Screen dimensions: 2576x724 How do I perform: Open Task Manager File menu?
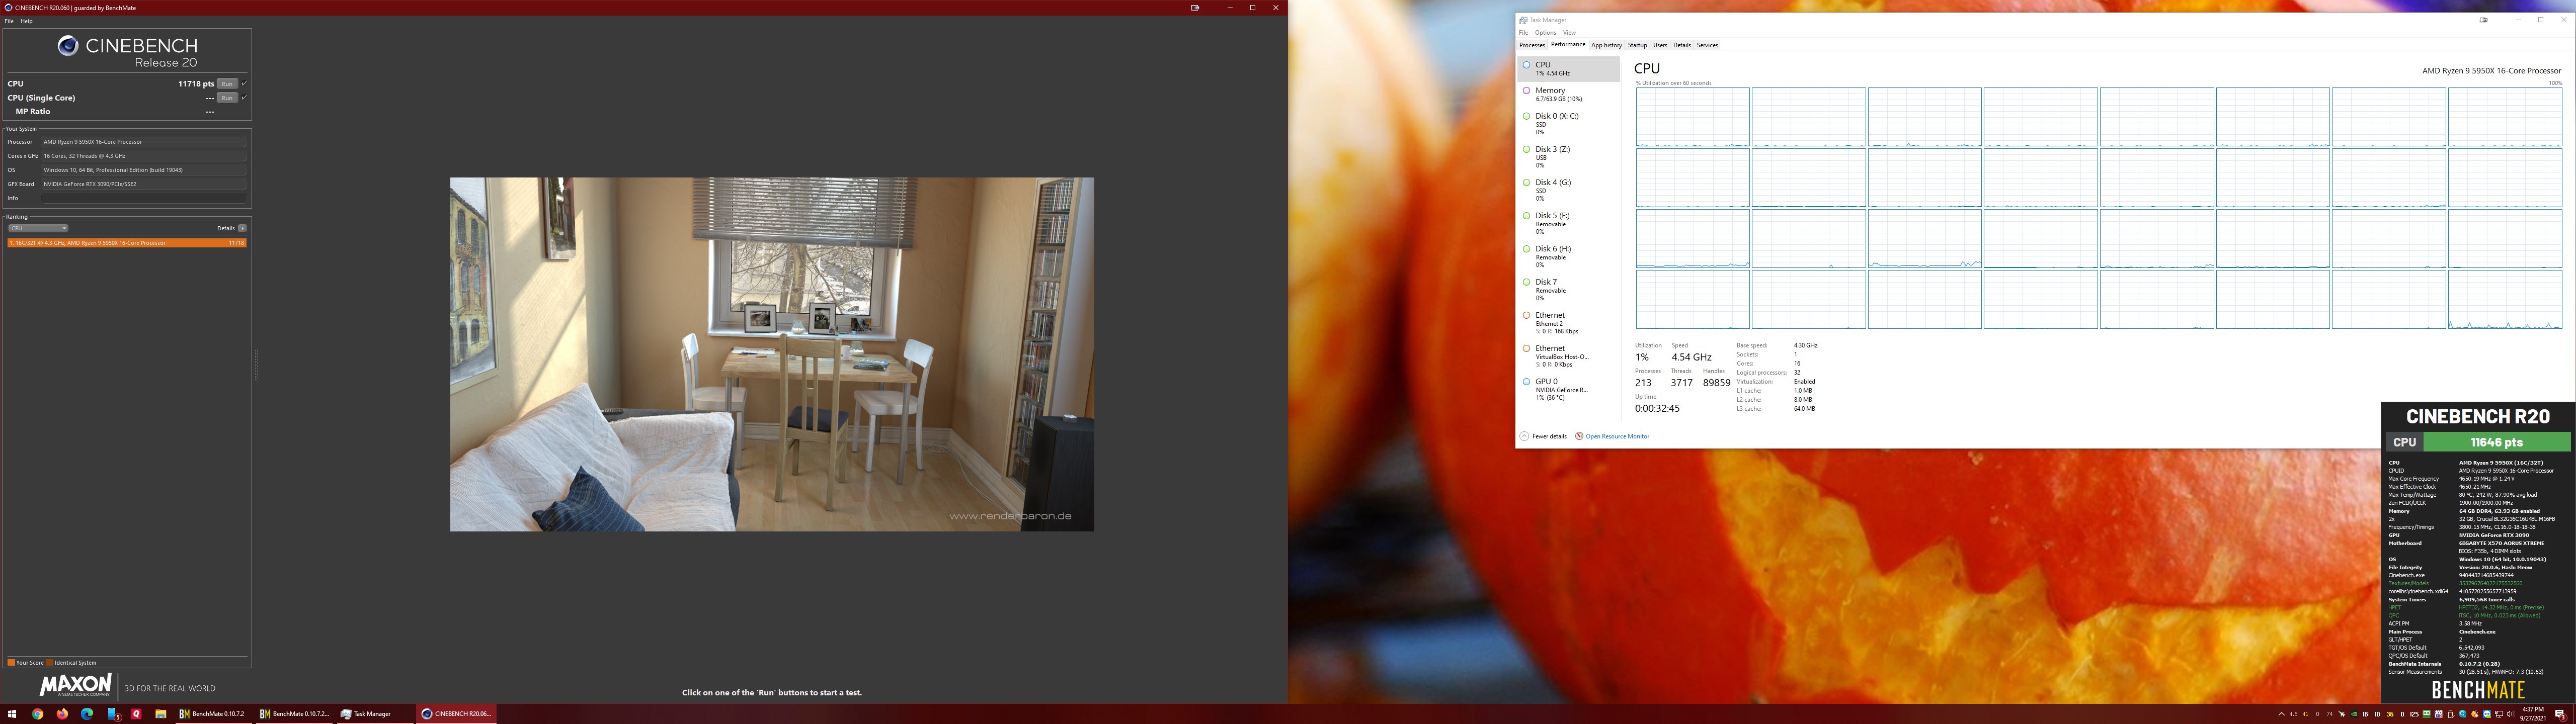coord(1523,33)
